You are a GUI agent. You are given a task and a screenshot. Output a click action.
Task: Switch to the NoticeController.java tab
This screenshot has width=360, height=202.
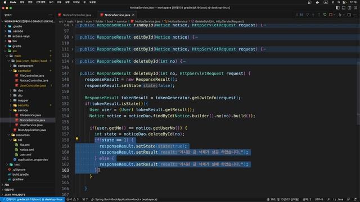tap(76, 15)
